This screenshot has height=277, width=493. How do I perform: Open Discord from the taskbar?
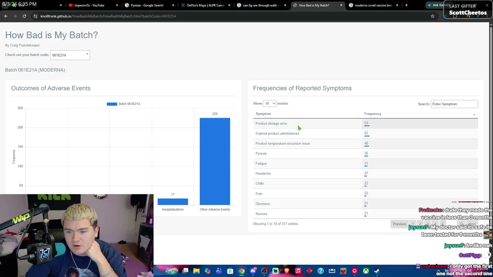click(x=253, y=271)
